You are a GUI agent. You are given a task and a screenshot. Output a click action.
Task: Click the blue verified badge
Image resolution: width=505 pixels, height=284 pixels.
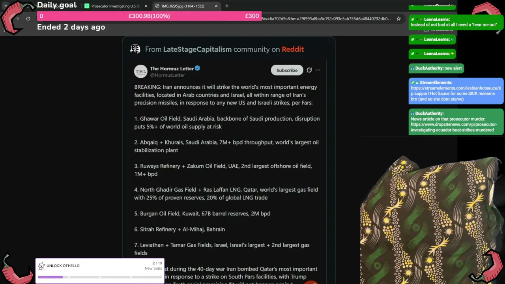point(197,68)
